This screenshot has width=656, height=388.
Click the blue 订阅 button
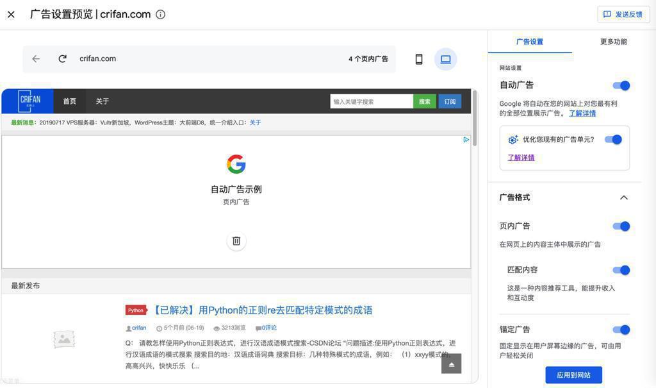[x=450, y=101]
